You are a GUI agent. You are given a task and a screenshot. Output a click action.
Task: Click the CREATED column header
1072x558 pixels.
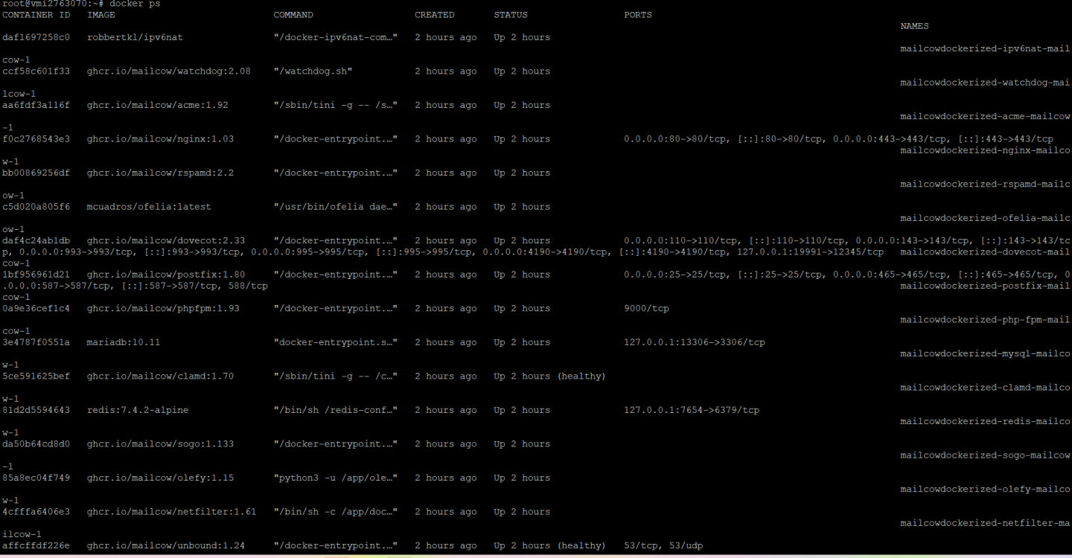[435, 15]
